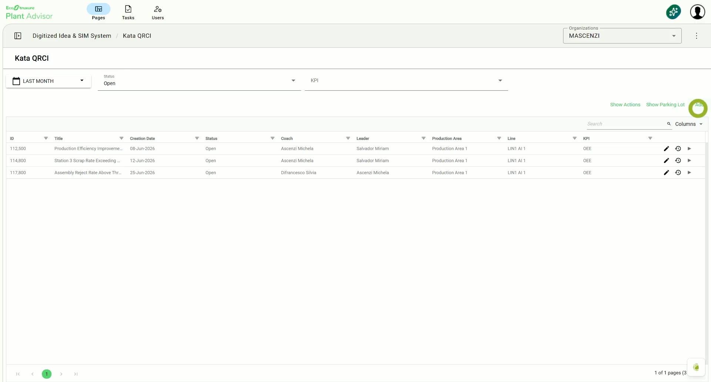
Task: Toggle the sidebar panel icon
Action: pos(18,36)
